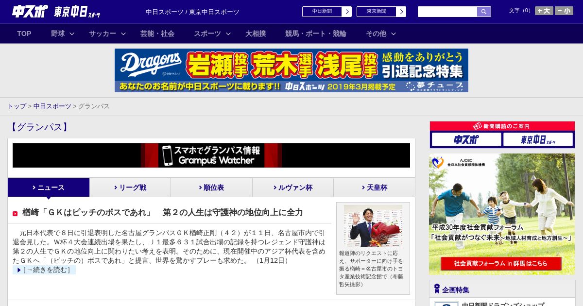583x306 pixels.
Task: Click the 東京中日スポーツ logo in header
Action: click(77, 12)
